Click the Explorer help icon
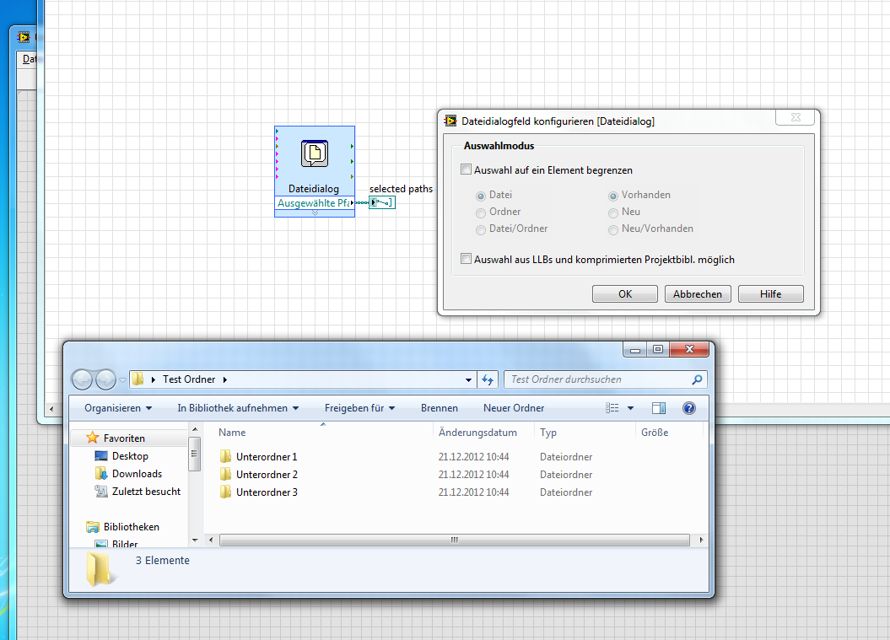890x640 pixels. (689, 408)
